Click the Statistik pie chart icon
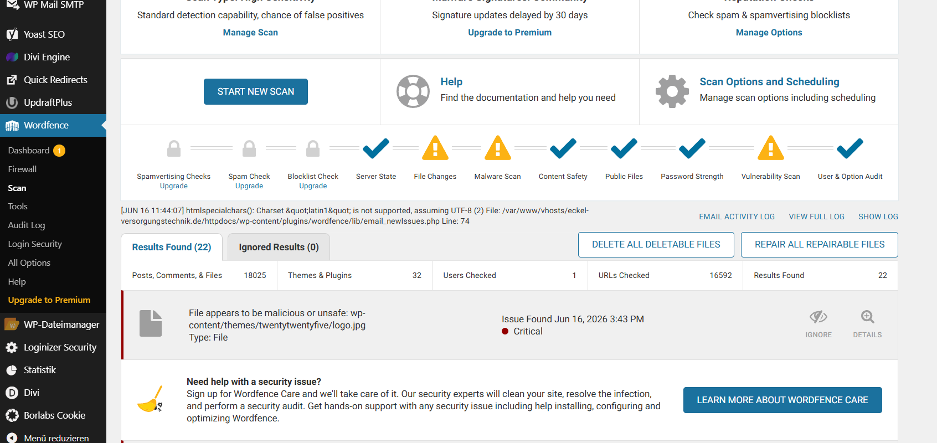This screenshot has height=443, width=937. click(12, 370)
